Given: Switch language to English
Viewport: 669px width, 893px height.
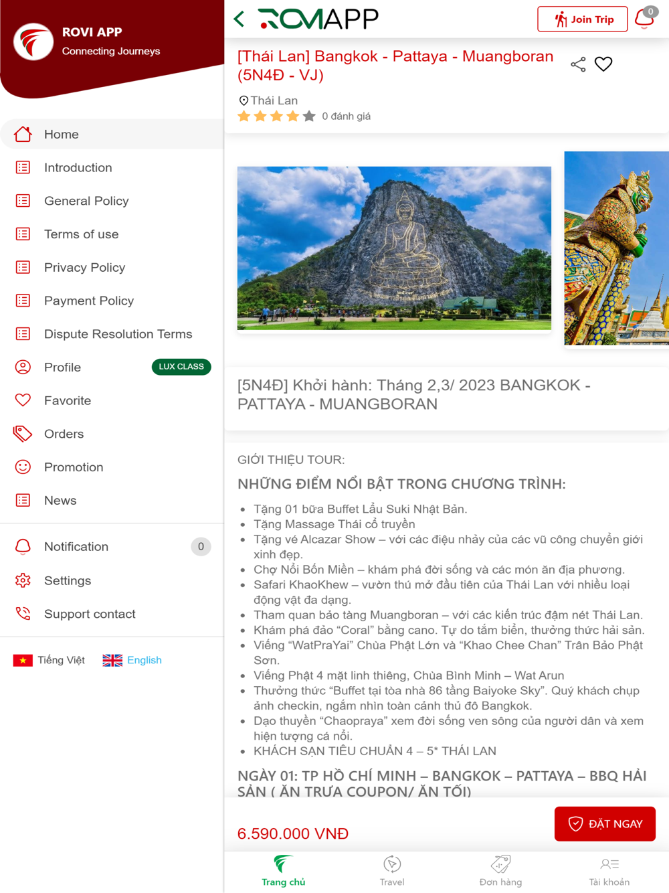Looking at the screenshot, I should pyautogui.click(x=132, y=660).
